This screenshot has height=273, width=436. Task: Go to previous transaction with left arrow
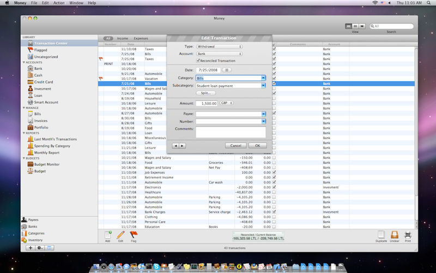click(x=175, y=146)
